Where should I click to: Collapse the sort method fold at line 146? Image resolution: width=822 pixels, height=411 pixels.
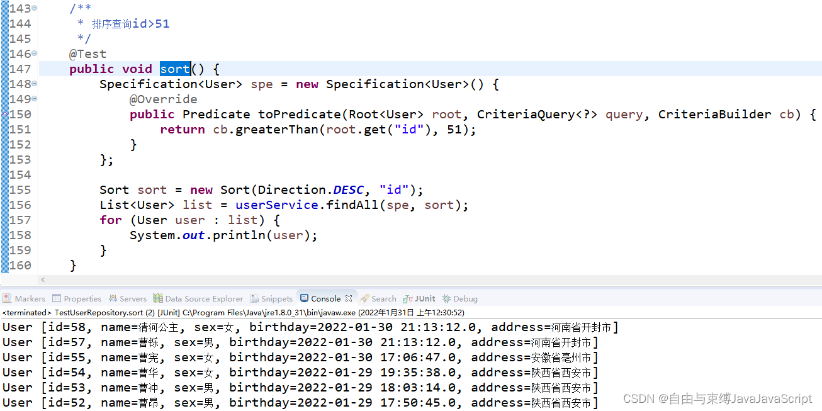[34, 53]
